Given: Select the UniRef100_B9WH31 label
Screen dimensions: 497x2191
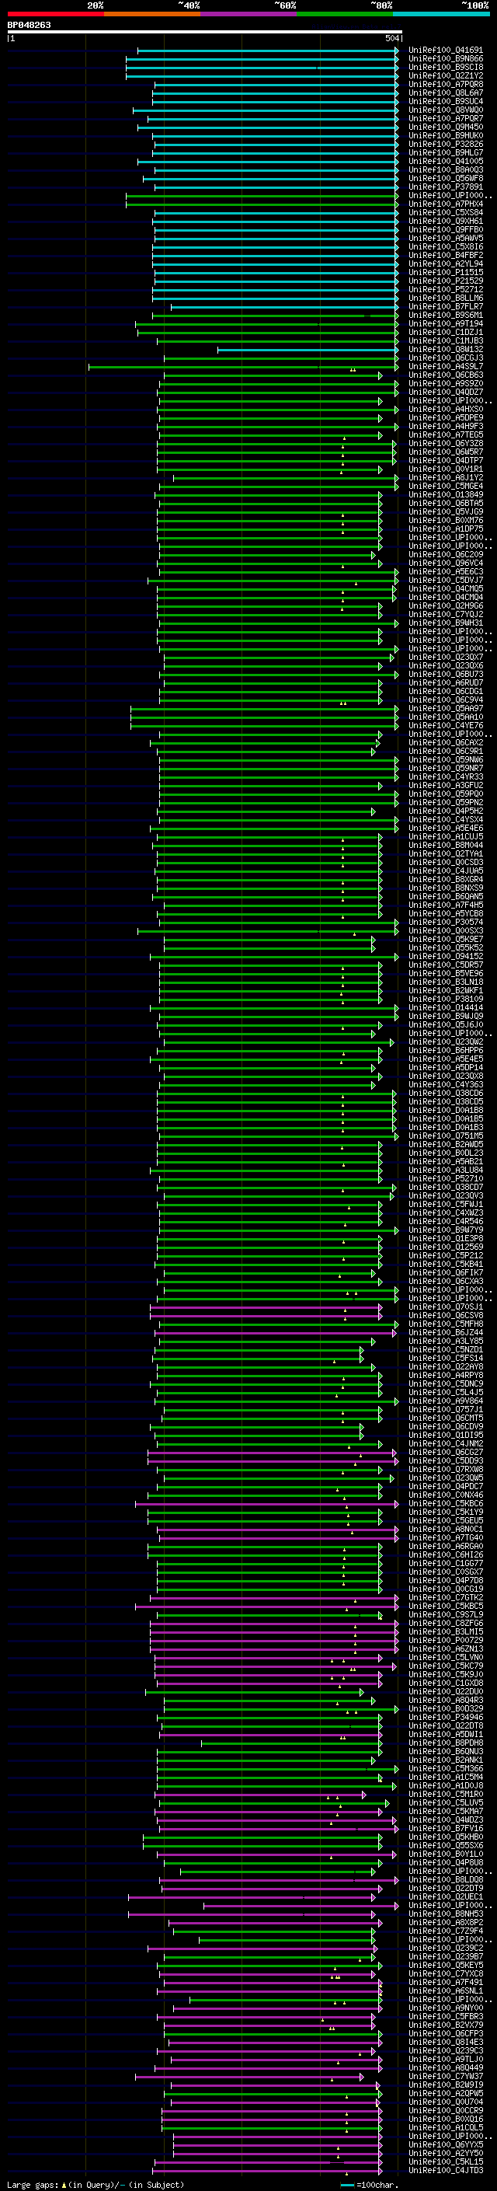Looking at the screenshot, I should (x=446, y=623).
